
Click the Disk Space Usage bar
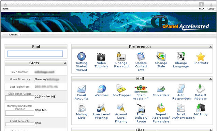coord(20,98)
